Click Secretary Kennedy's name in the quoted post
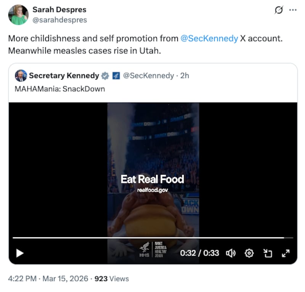 (64, 75)
